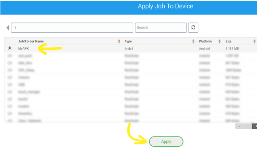The height and width of the screenshot is (149, 257).
Task: Go to first page in pagination
Action: point(240,126)
